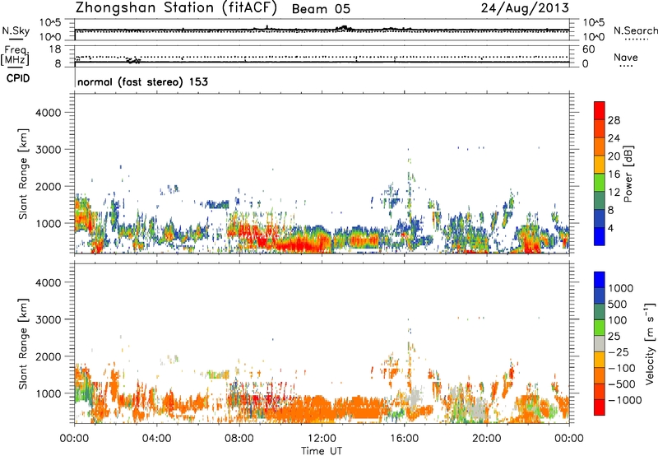Viewport: 658px width, 456px height.
Task: Click 'normal (fast stereo) 153' text
Action: point(142,81)
